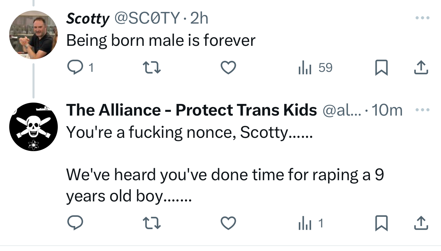The image size is (441, 251).
Task: Retweet Scotty's post
Action: click(151, 68)
